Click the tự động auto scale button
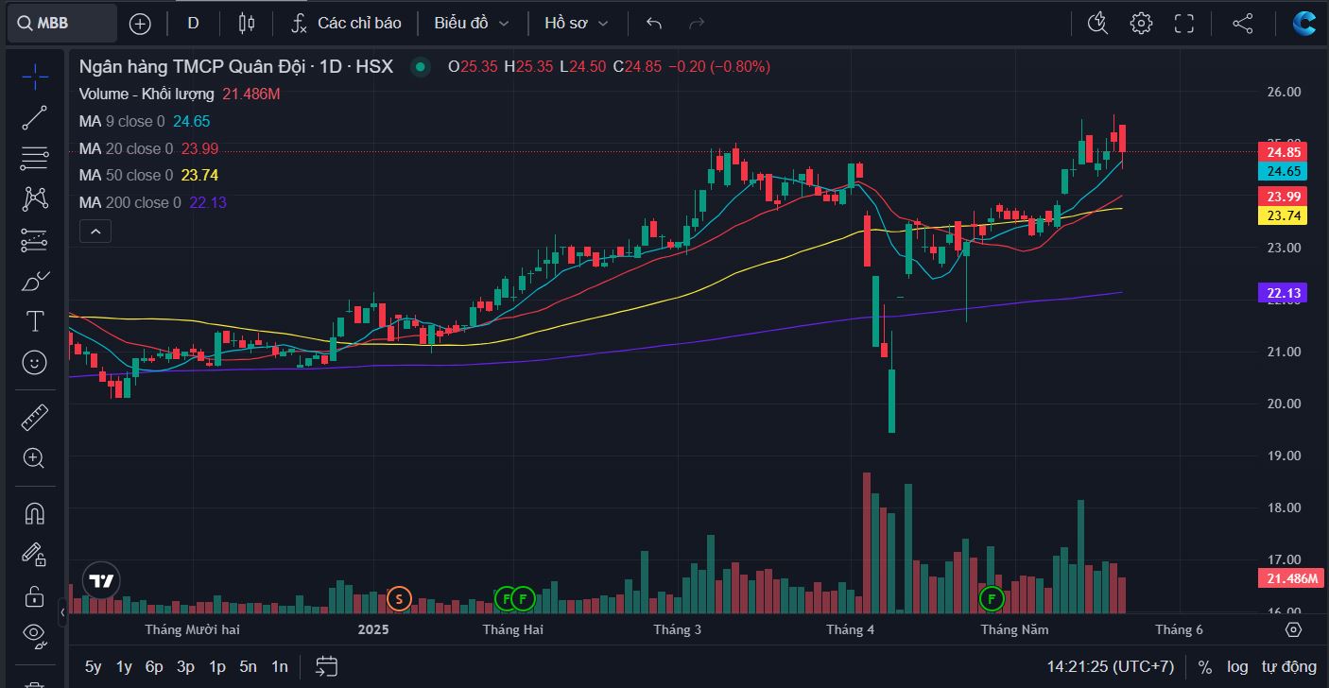Screen dimensions: 1329x688 tap(1287, 666)
